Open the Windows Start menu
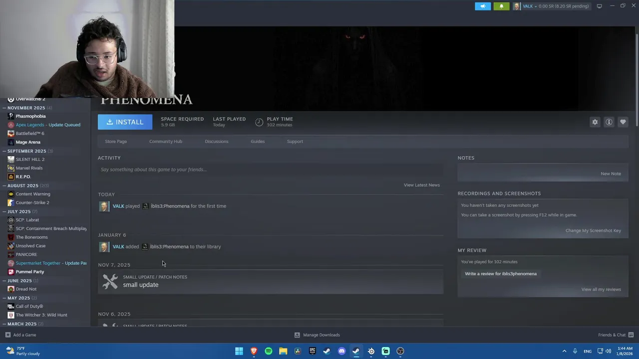The width and height of the screenshot is (639, 359). click(239, 351)
